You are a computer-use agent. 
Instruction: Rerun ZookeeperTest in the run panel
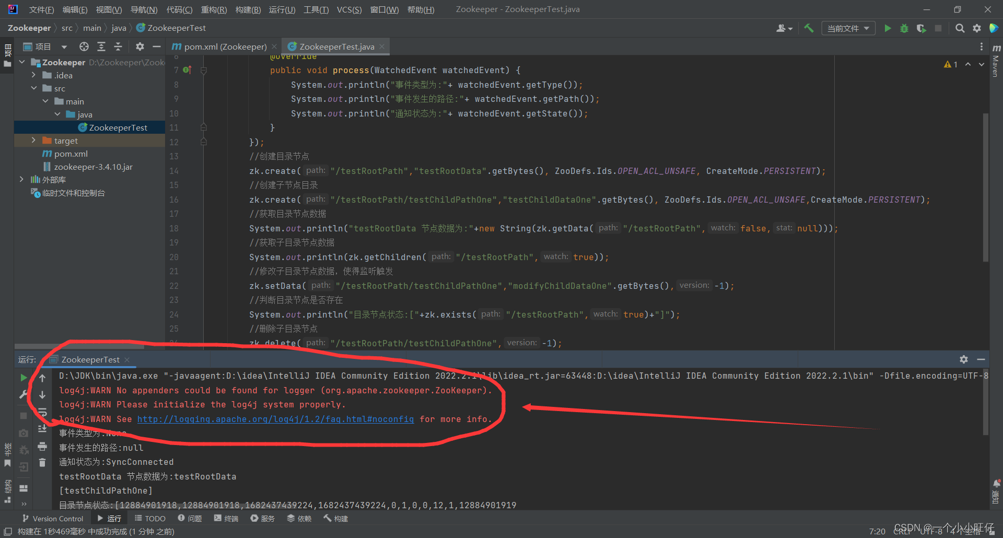24,377
